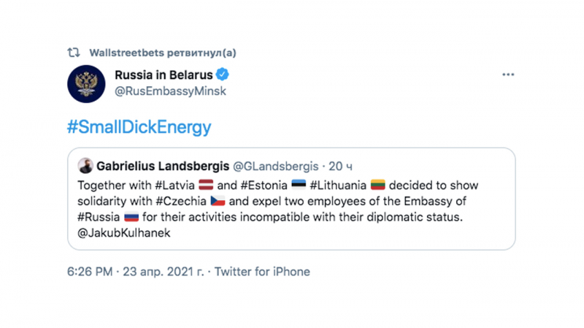The height and width of the screenshot is (328, 584).
Task: Click the #Lithuania hashtag
Action: (x=339, y=186)
